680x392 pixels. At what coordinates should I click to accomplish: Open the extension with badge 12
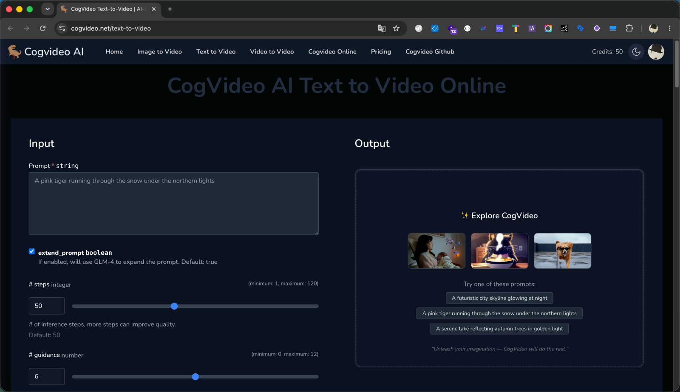coord(452,29)
